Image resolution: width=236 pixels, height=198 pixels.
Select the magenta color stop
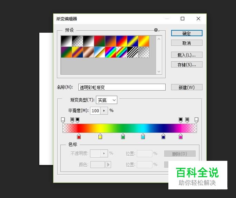pos(180,136)
